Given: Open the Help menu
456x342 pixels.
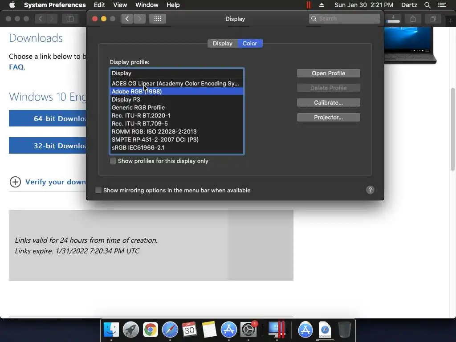Looking at the screenshot, I should point(173,5).
